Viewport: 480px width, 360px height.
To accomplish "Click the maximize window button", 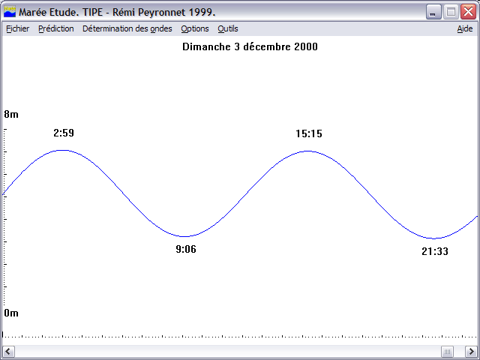I will (451, 12).
